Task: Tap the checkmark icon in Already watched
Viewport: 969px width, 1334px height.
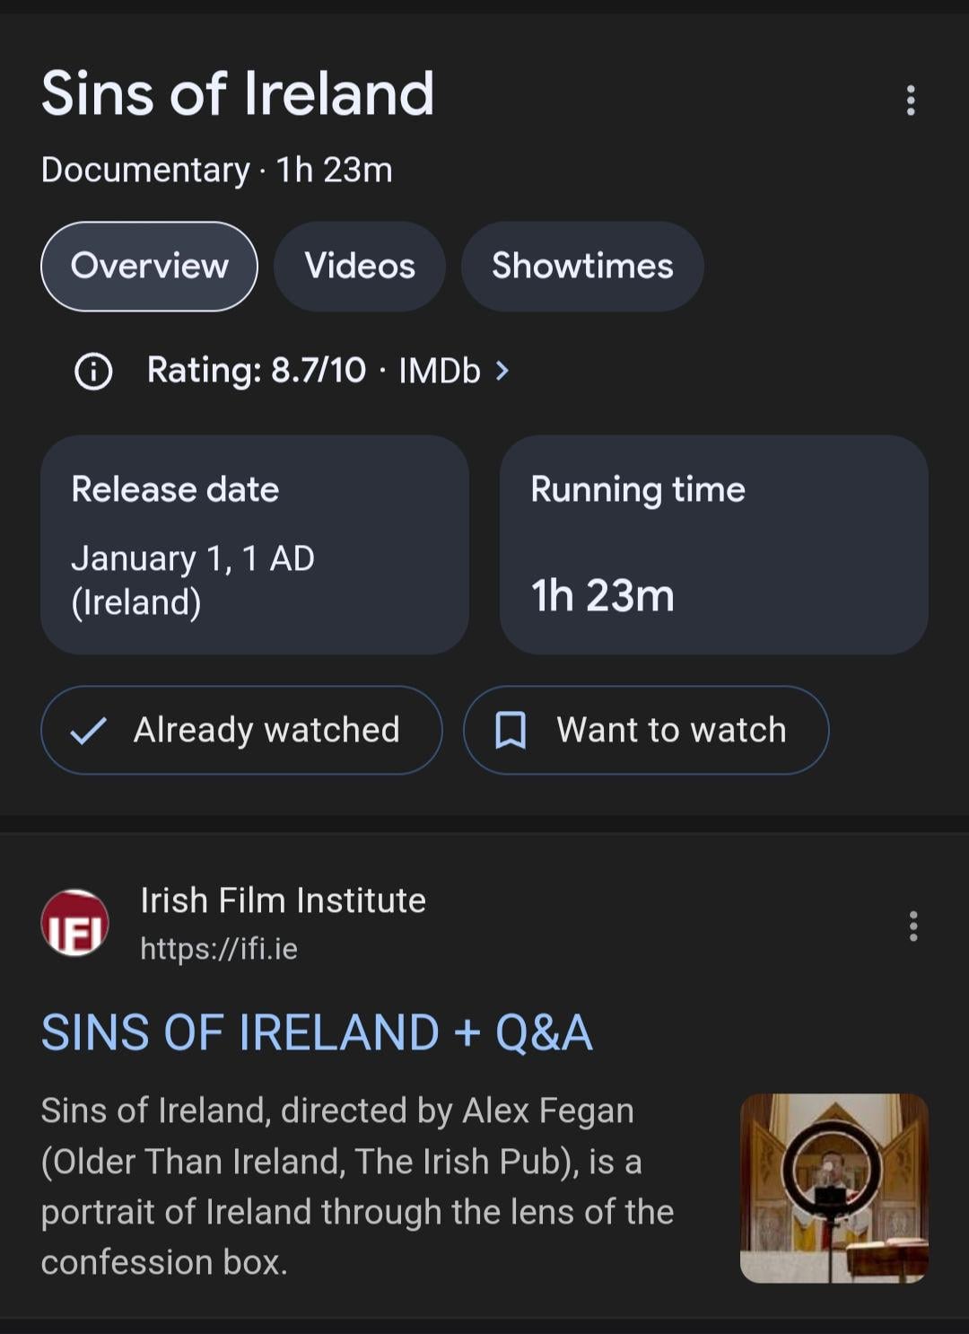Action: pos(89,730)
